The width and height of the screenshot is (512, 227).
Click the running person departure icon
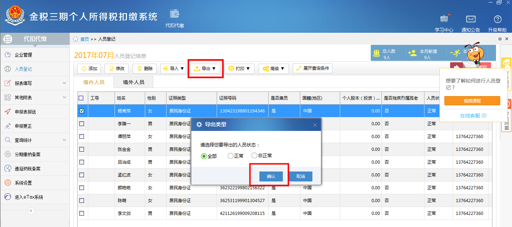coord(455,53)
